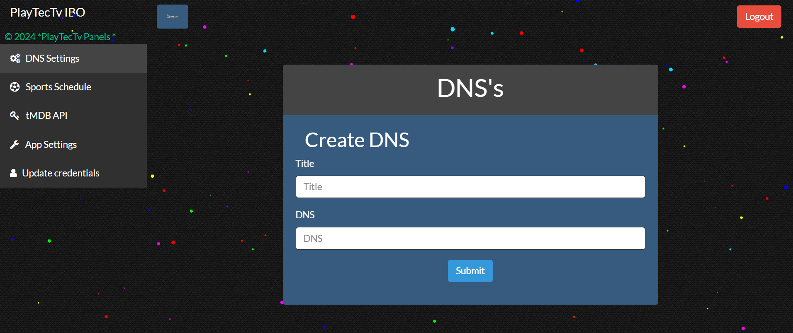Click the PlayTecTv IBO brand title
Image resolution: width=793 pixels, height=333 pixels.
tap(47, 12)
